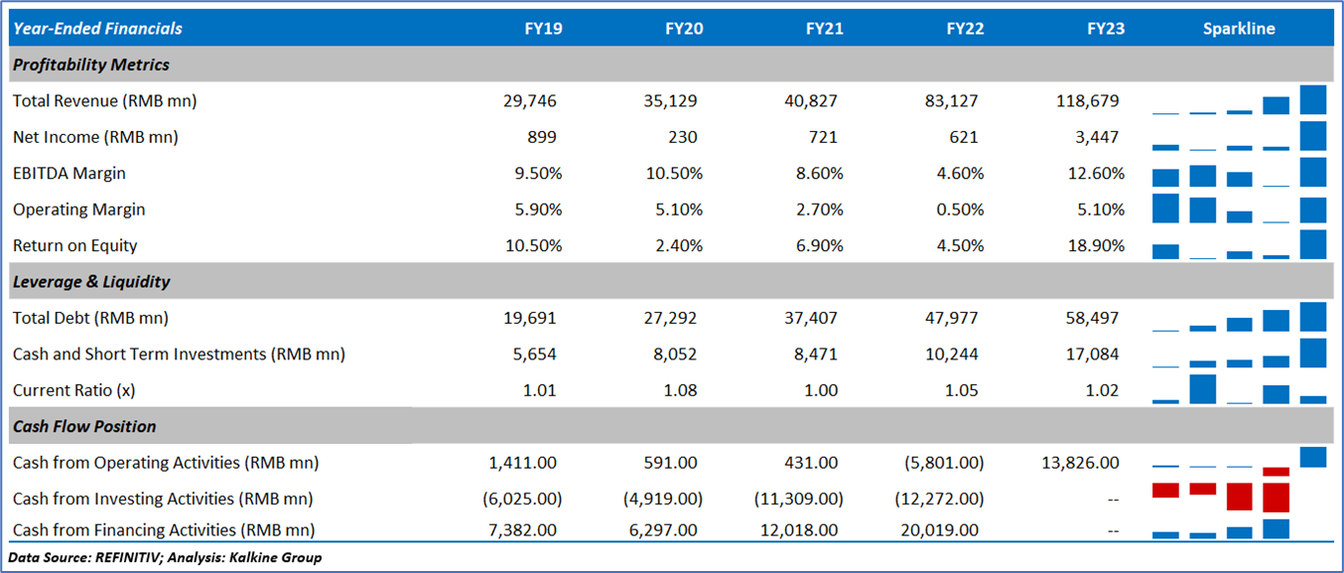The width and height of the screenshot is (1344, 573).
Task: Select the Total Debt sparkline
Action: tap(1239, 318)
